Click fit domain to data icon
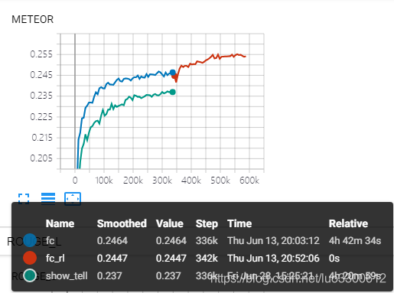The image size is (394, 293). coord(73,199)
